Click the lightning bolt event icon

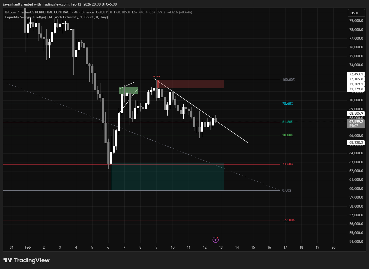(215, 240)
